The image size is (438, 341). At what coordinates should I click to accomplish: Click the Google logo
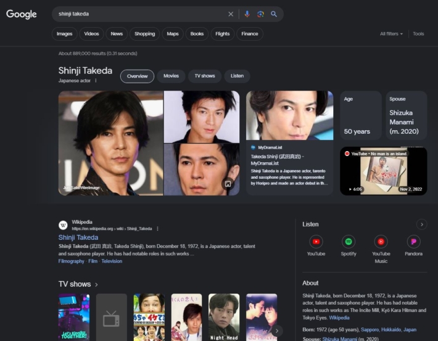[x=22, y=14]
